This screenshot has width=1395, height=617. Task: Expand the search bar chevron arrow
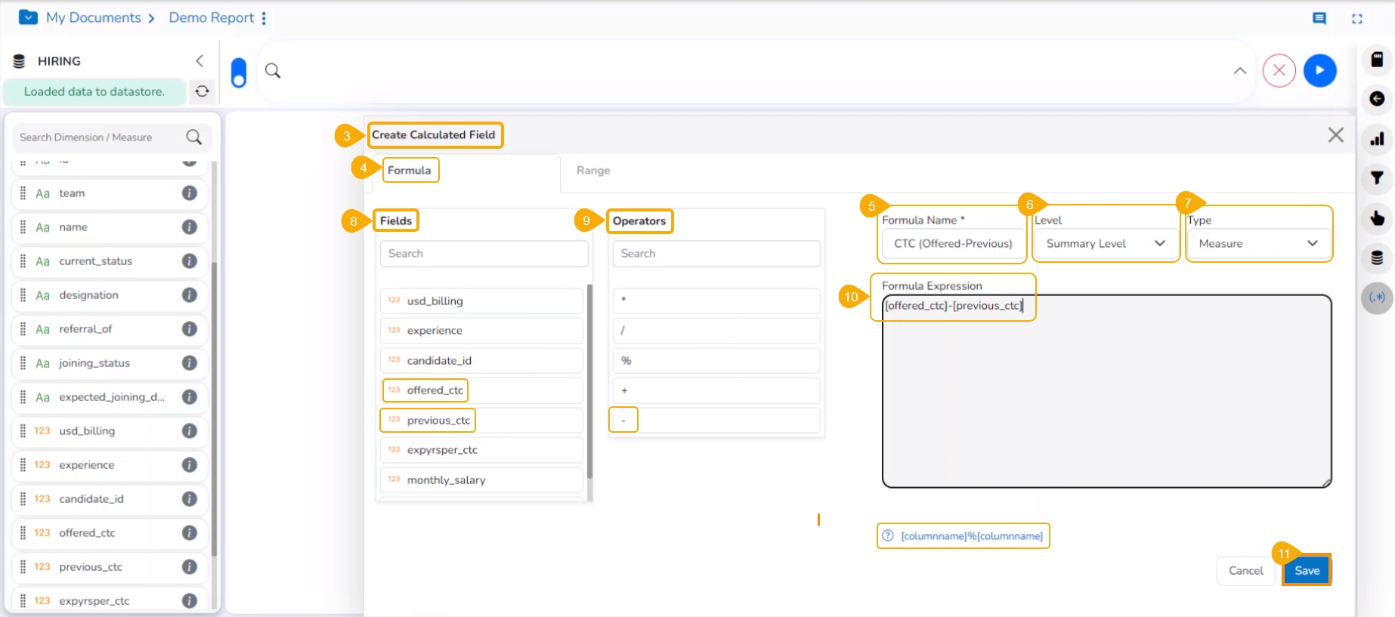click(1240, 71)
